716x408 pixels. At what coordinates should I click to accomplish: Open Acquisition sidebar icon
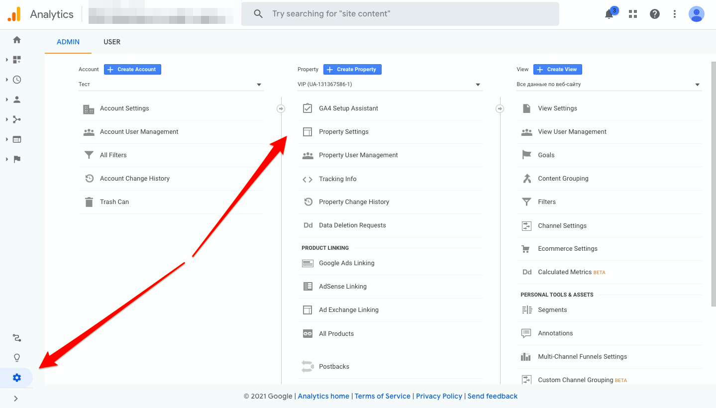(x=17, y=119)
